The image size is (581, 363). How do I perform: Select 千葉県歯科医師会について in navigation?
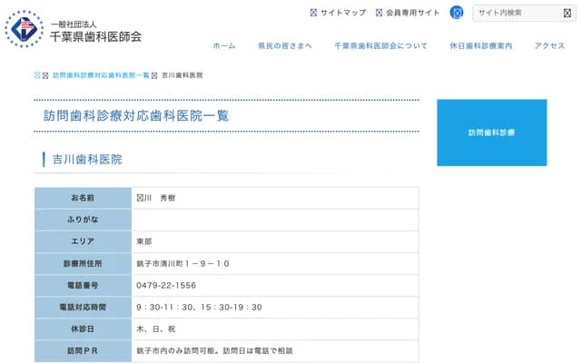coord(380,45)
